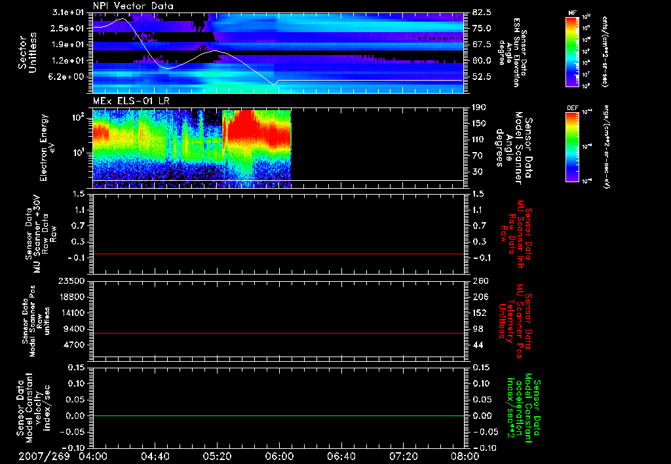Click the 190 scanner angle tick
This screenshot has height=464, width=671.
(479, 107)
